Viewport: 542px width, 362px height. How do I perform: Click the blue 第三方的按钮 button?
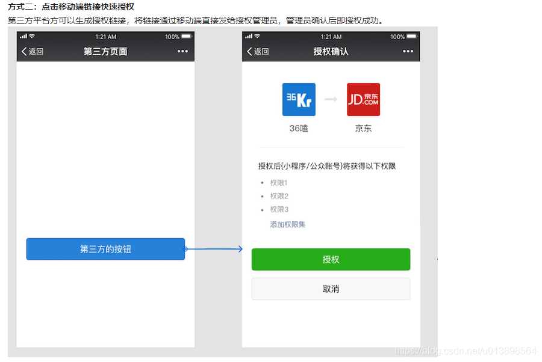(x=105, y=249)
